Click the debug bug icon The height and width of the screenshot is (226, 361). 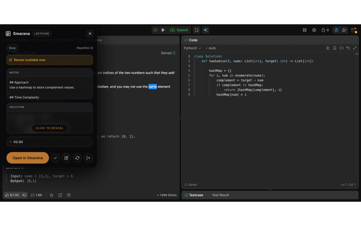coord(155,30)
